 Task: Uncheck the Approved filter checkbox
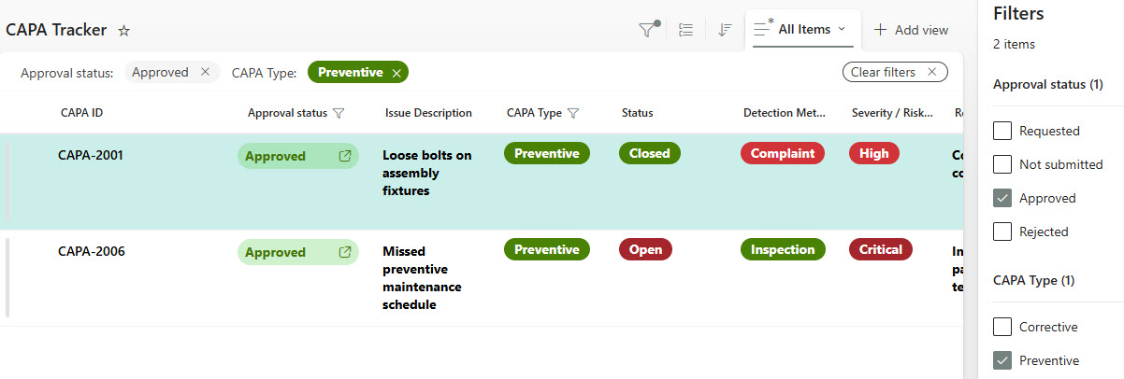(1002, 198)
